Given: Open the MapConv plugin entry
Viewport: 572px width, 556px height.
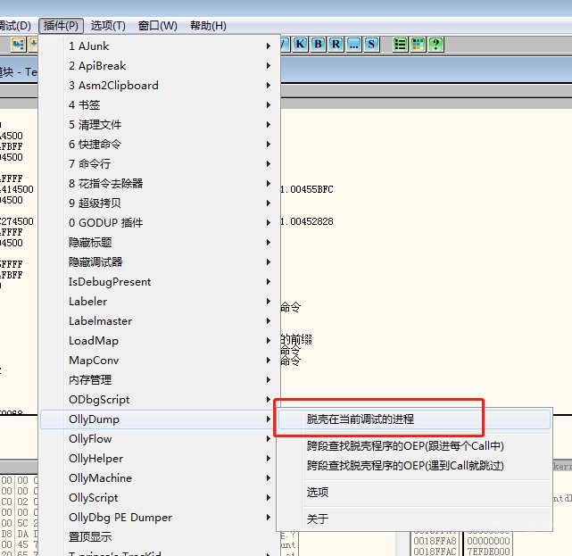Looking at the screenshot, I should (160, 361).
